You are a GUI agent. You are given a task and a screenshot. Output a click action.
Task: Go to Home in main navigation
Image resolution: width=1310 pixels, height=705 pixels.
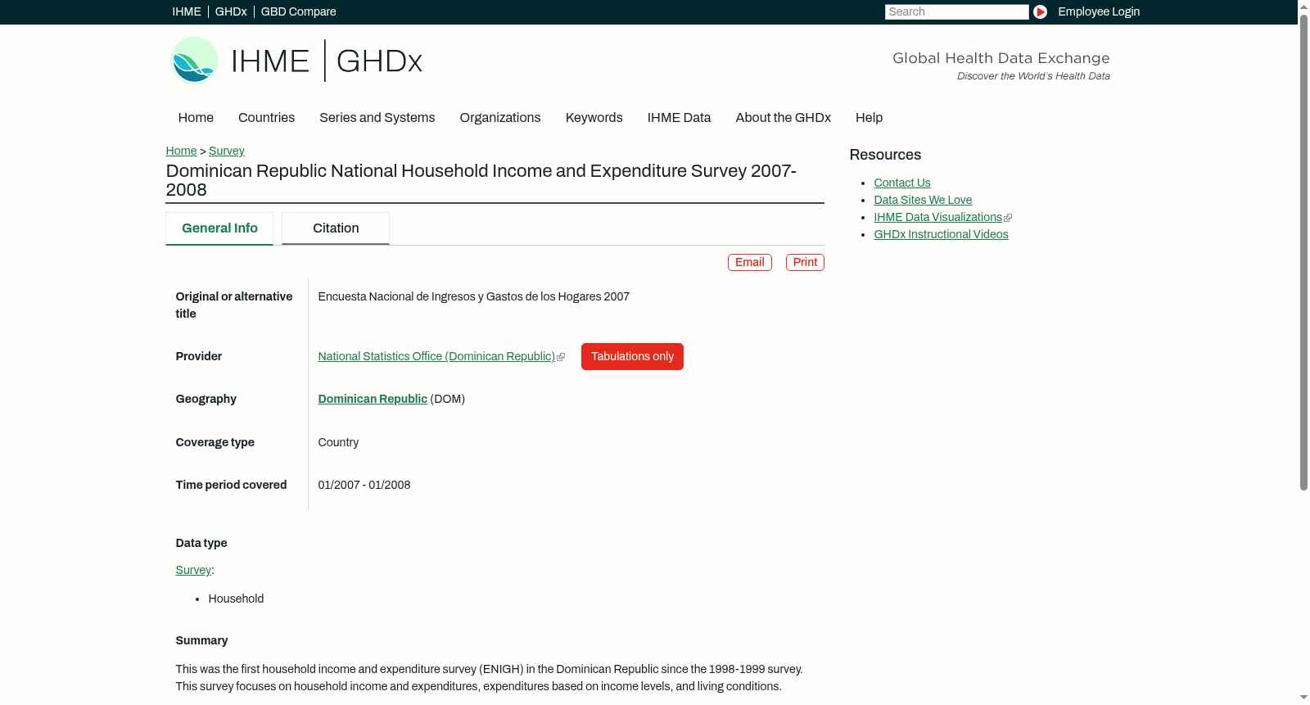pyautogui.click(x=196, y=118)
